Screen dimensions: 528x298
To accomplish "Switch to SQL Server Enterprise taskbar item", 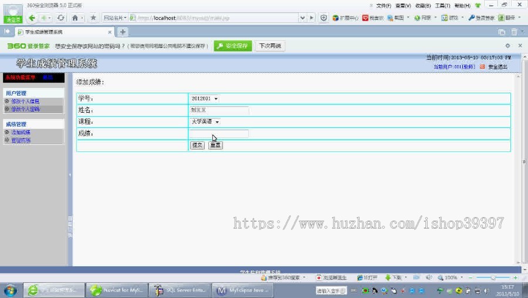I will [x=180, y=290].
